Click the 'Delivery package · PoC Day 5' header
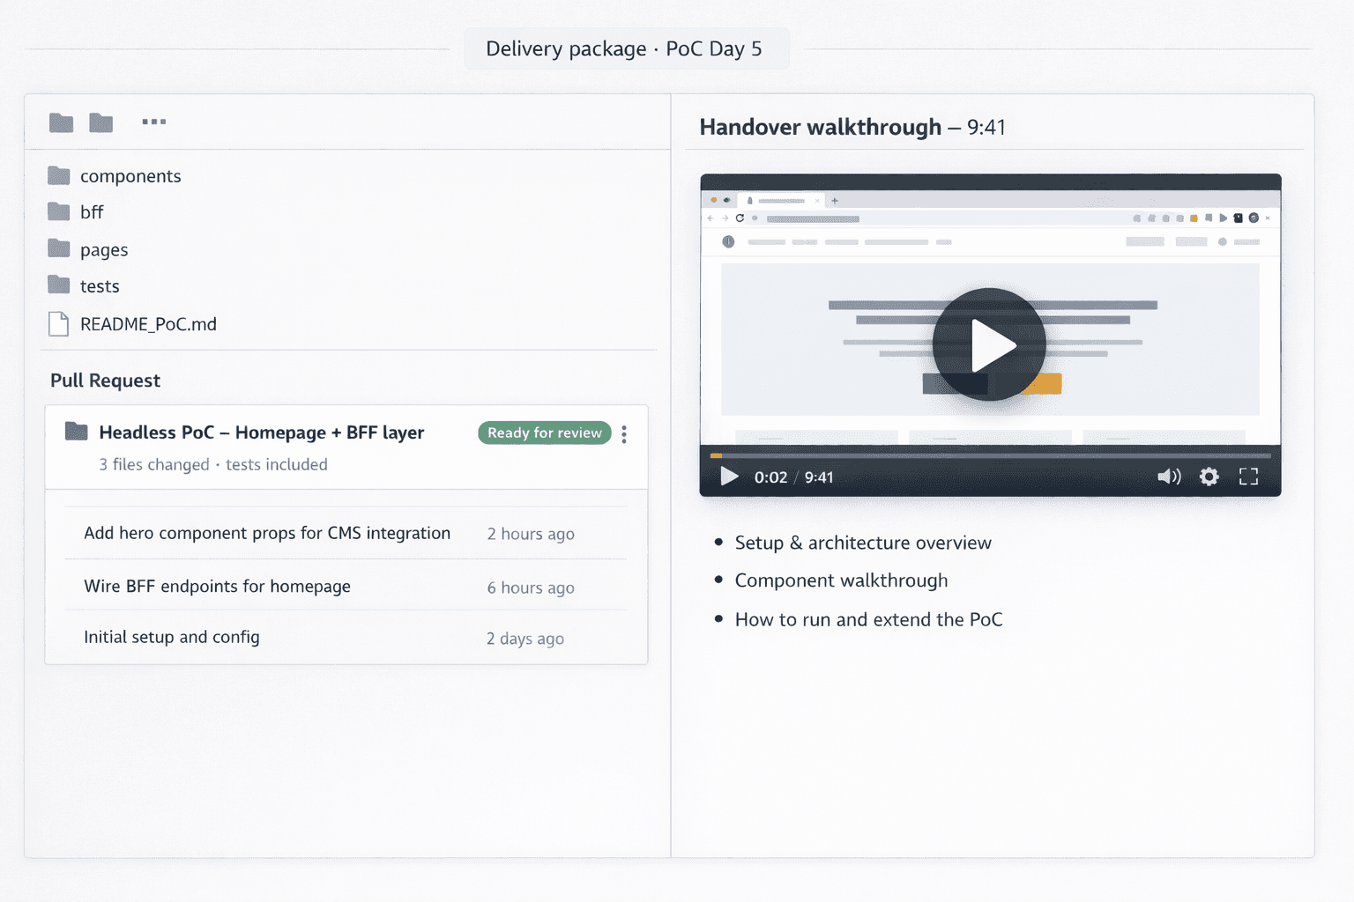The height and width of the screenshot is (902, 1354). pos(626,48)
